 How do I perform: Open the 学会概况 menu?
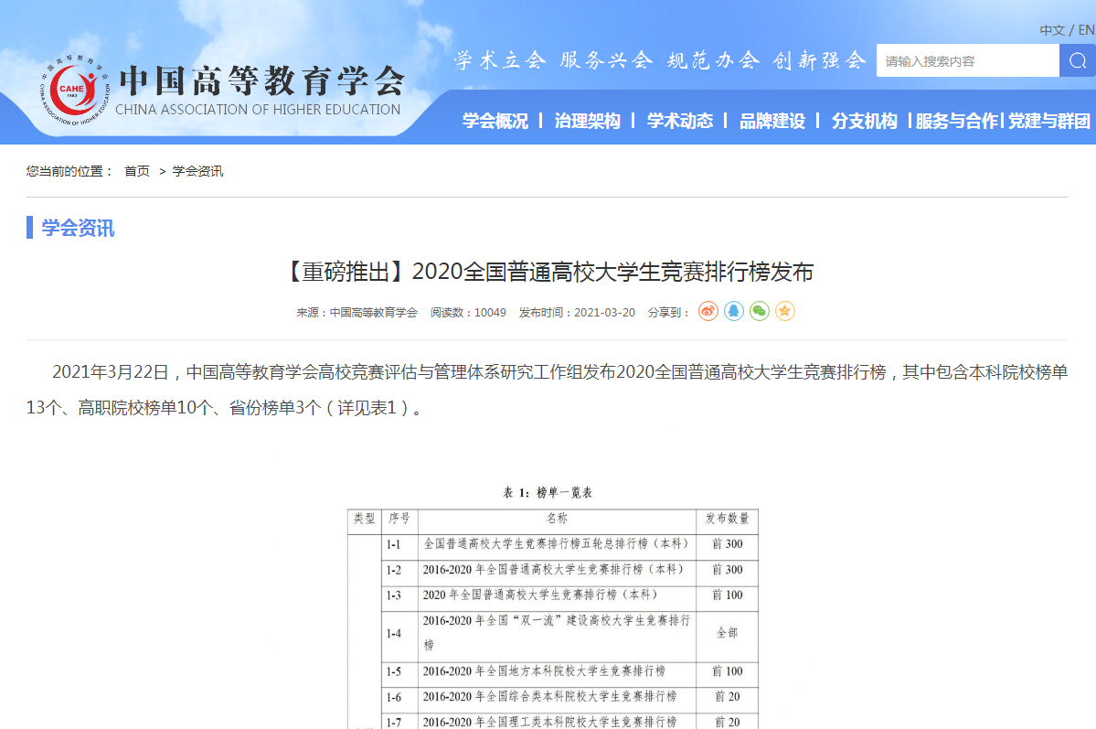pos(495,121)
